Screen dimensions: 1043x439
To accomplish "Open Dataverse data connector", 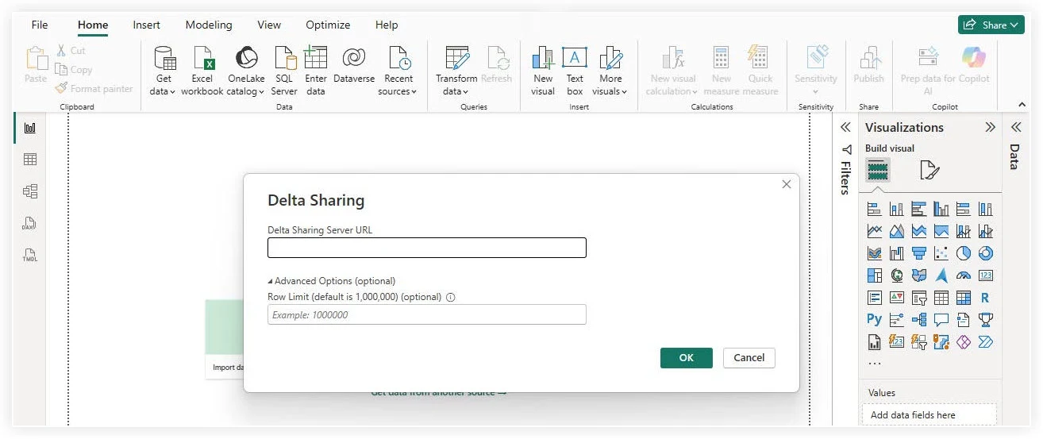I will 354,66.
